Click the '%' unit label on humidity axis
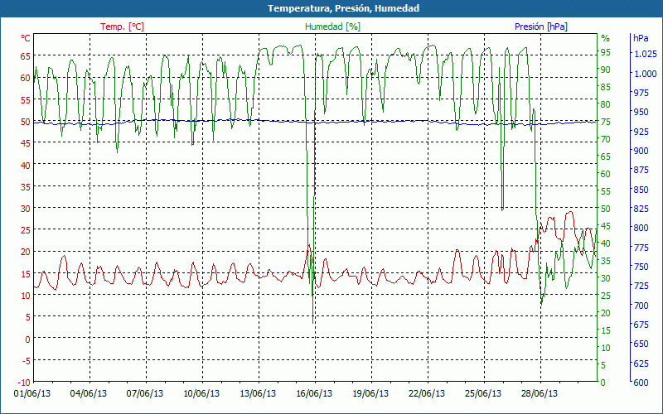The height and width of the screenshot is (414, 663). 606,38
